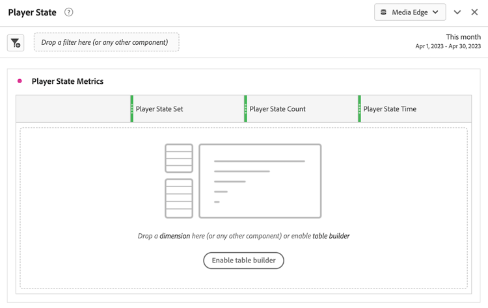Open the This month date range picker
Image resolution: width=488 pixels, height=308 pixels.
coord(448,42)
